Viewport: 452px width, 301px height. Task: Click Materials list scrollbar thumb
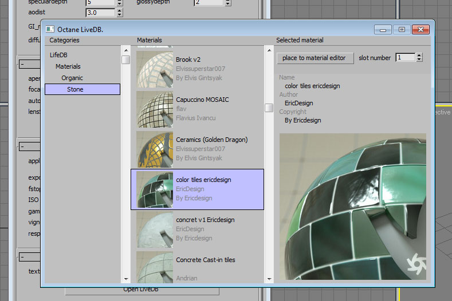269,108
